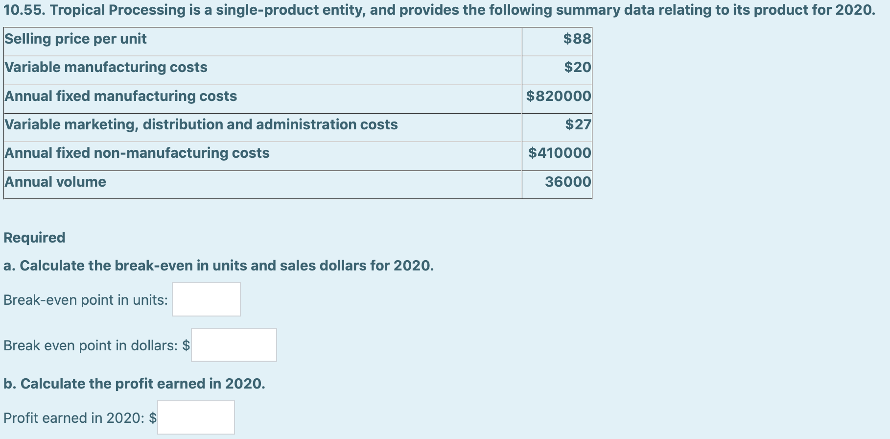The width and height of the screenshot is (890, 439).
Task: Click the $27 value cell
Action: [x=558, y=124]
